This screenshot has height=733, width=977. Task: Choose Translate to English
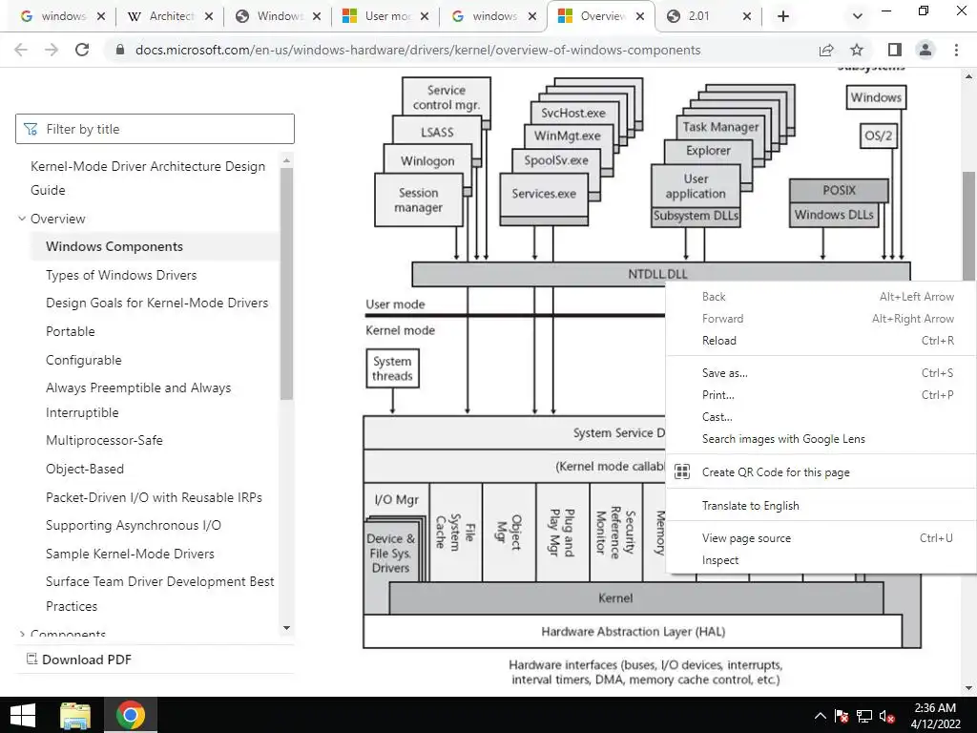(x=820, y=506)
